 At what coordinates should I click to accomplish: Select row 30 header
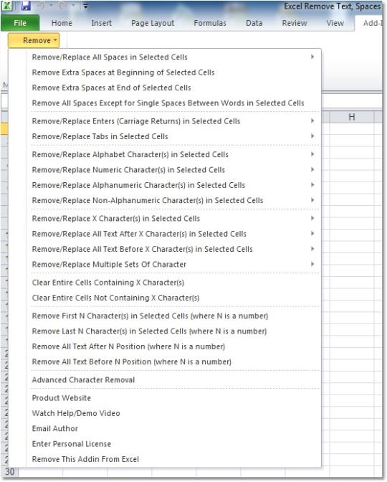(9, 472)
